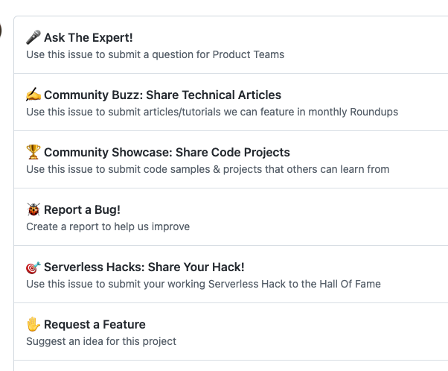Click 'Suggest an idea for this project'
The width and height of the screenshot is (448, 371).
pyautogui.click(x=101, y=341)
